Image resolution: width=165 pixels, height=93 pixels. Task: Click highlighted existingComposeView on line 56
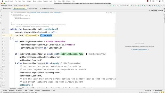(72, 54)
